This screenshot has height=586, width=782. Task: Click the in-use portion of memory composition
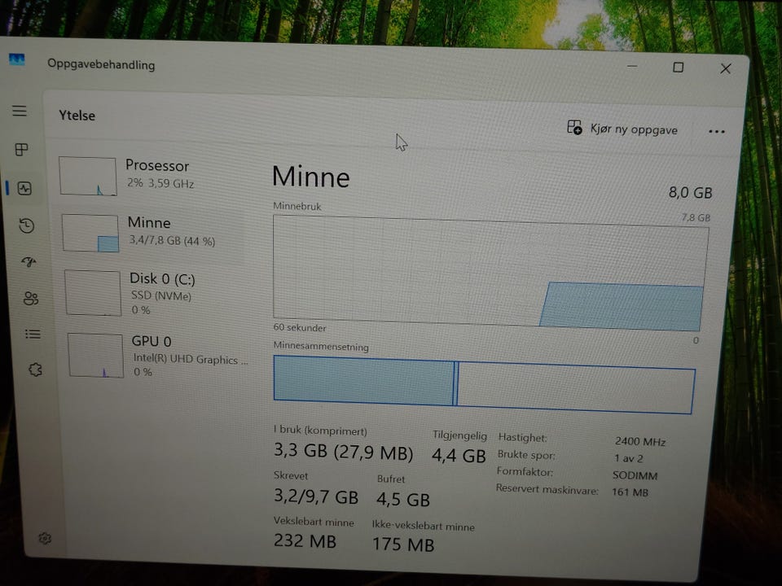363,380
